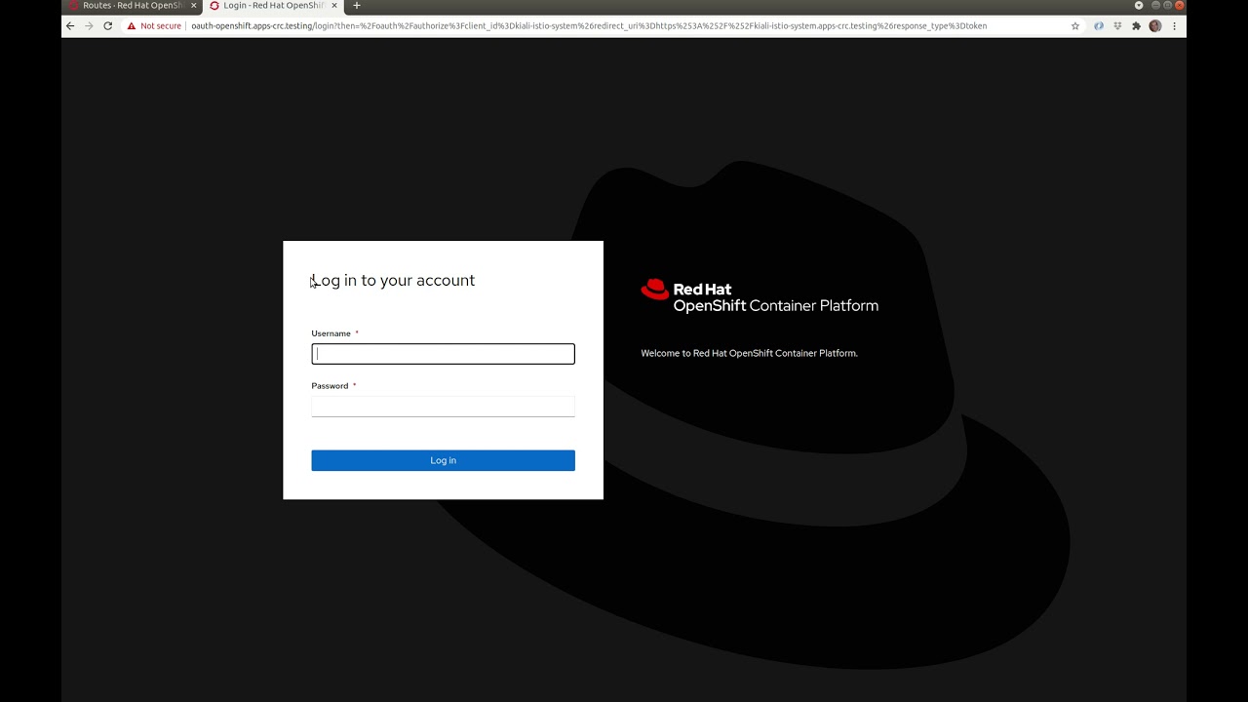Click the Username label
Viewport: 1248px width, 702px height.
click(331, 333)
